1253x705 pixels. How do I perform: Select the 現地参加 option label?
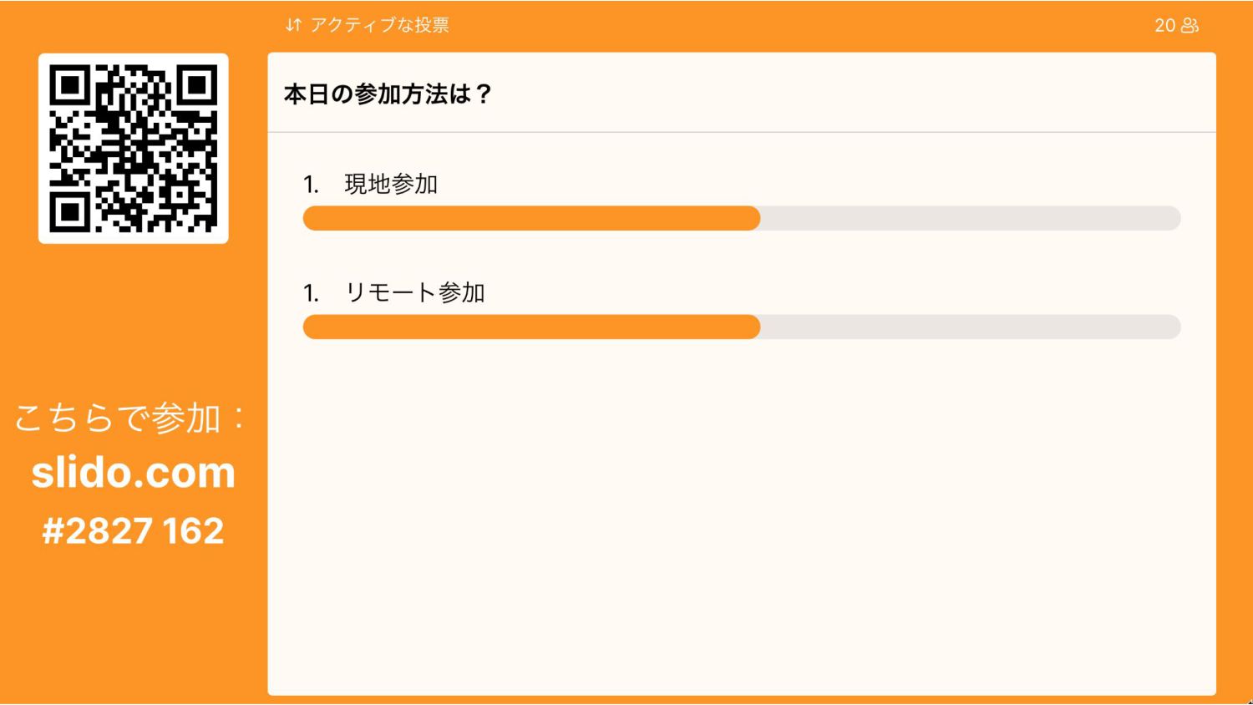[391, 184]
